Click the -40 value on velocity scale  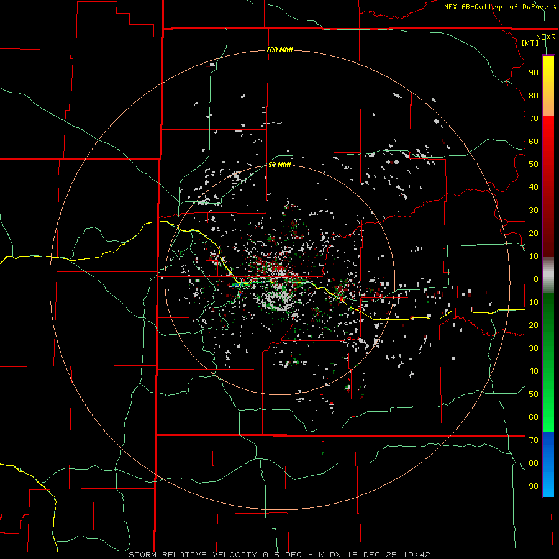(x=531, y=371)
